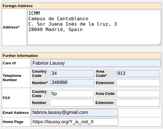Click the Telephone Extension input
Viewport: 163px width, 129px height.
pyautogui.click(x=138, y=83)
